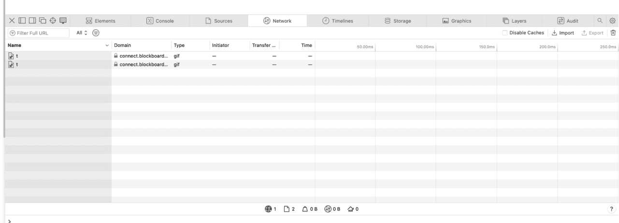Switch to the Timelines tab
The image size is (619, 223).
[x=338, y=21]
